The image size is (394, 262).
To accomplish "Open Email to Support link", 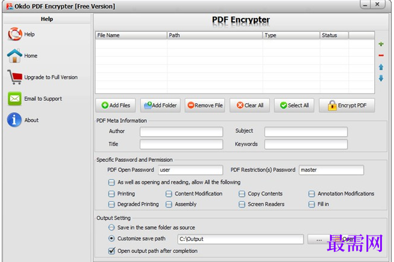I will click(x=43, y=99).
